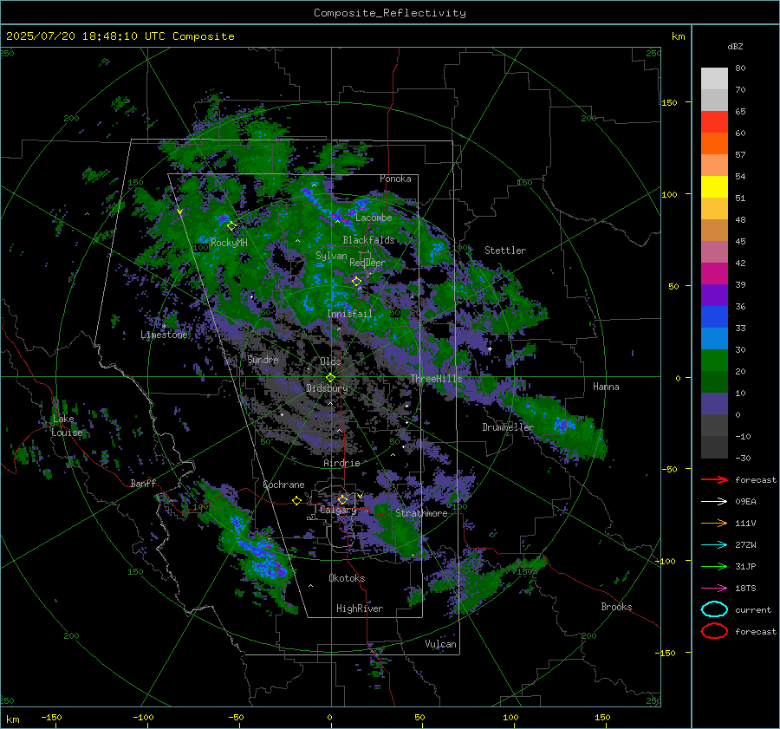Click the HighRiver label

pyautogui.click(x=360, y=609)
